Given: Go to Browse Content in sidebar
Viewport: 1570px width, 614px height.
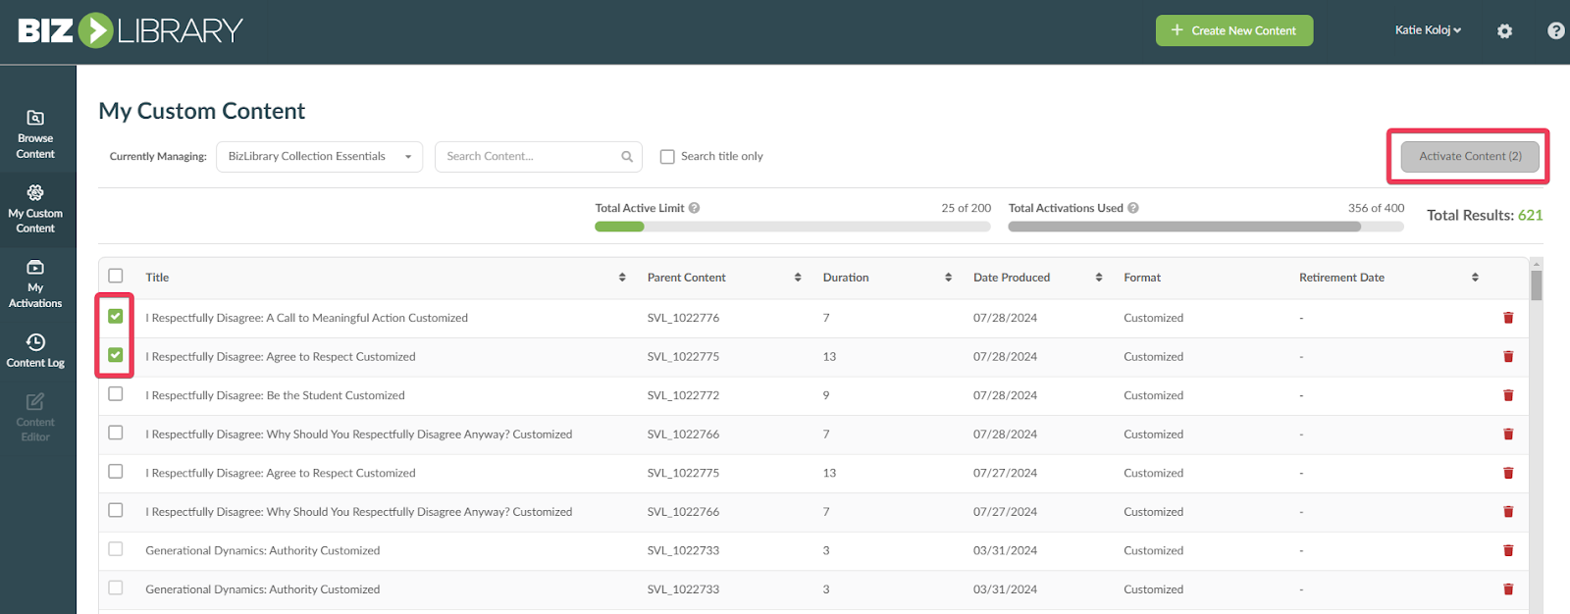Looking at the screenshot, I should click(35, 134).
